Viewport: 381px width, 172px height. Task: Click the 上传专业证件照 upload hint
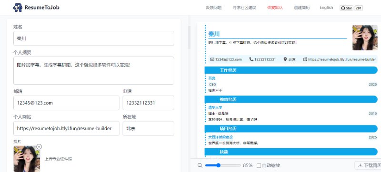coord(58,159)
